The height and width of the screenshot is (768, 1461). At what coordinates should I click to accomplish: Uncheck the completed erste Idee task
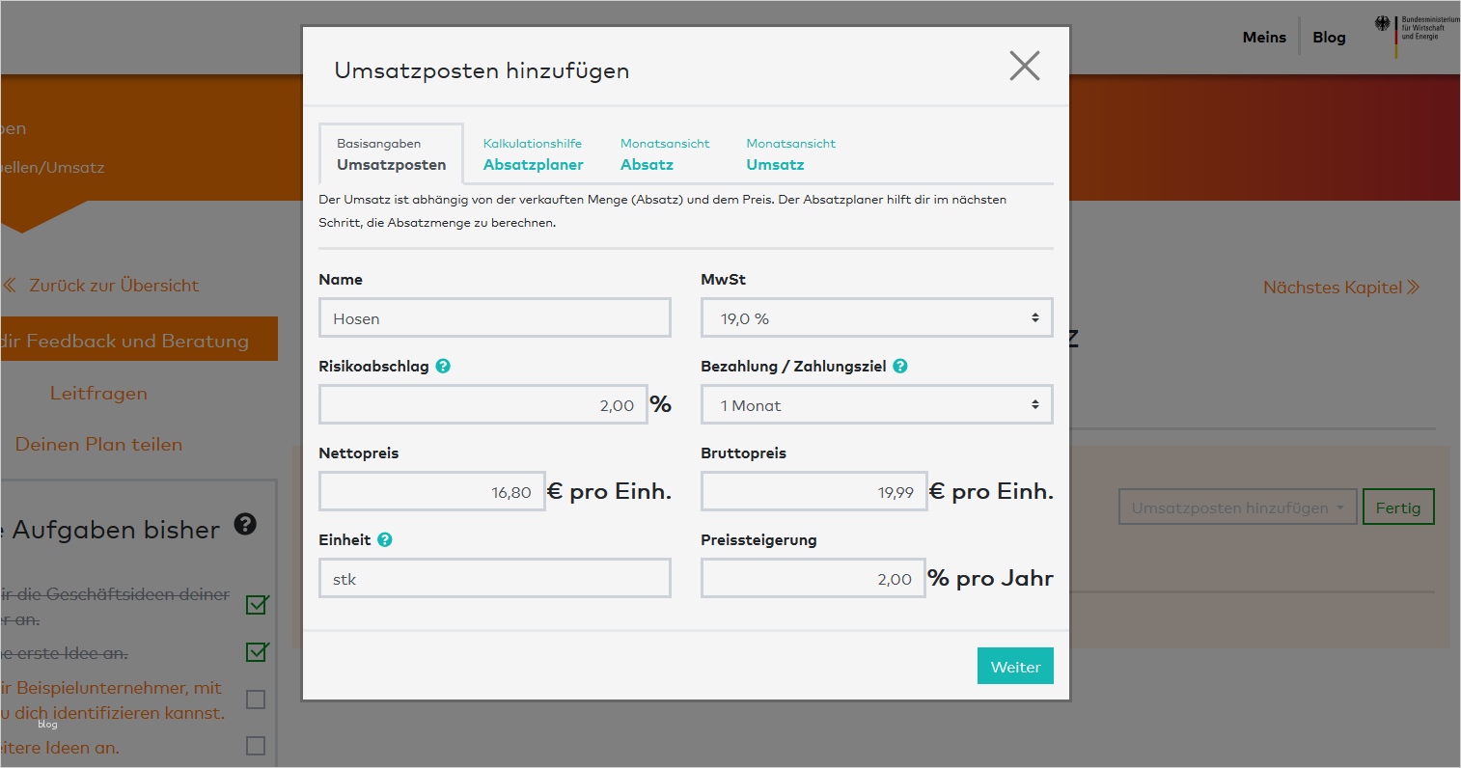coord(256,652)
